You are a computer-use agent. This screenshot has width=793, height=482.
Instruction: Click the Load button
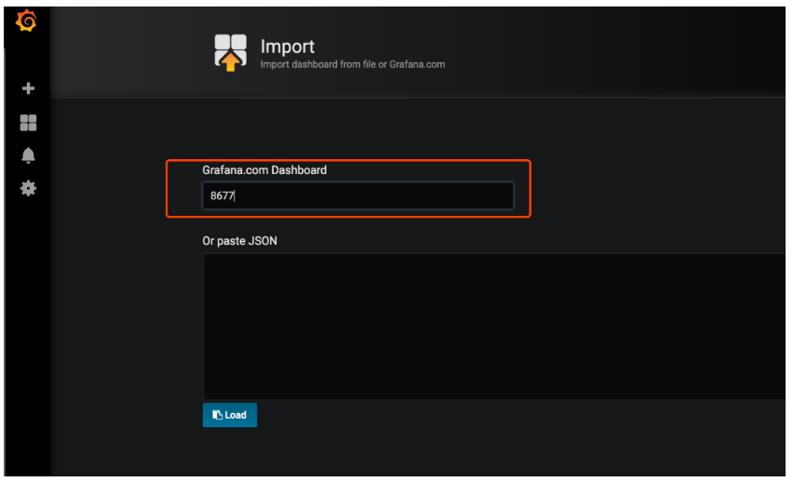coord(230,415)
